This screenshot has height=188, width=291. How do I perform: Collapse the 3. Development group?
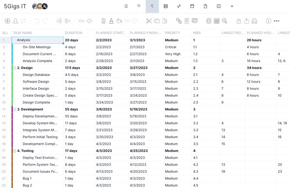[x=14, y=109]
